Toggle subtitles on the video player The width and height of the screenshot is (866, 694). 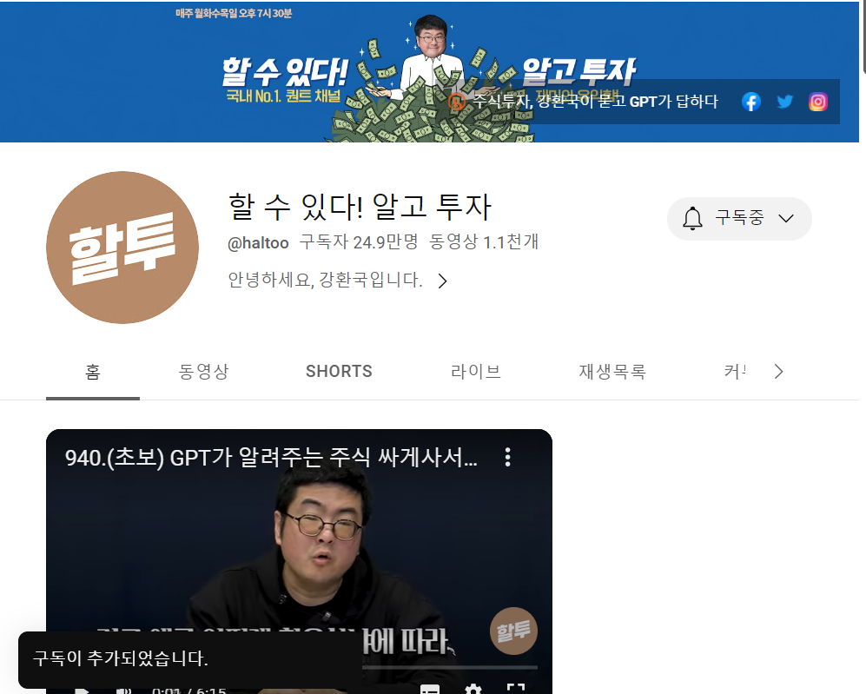tap(430, 689)
